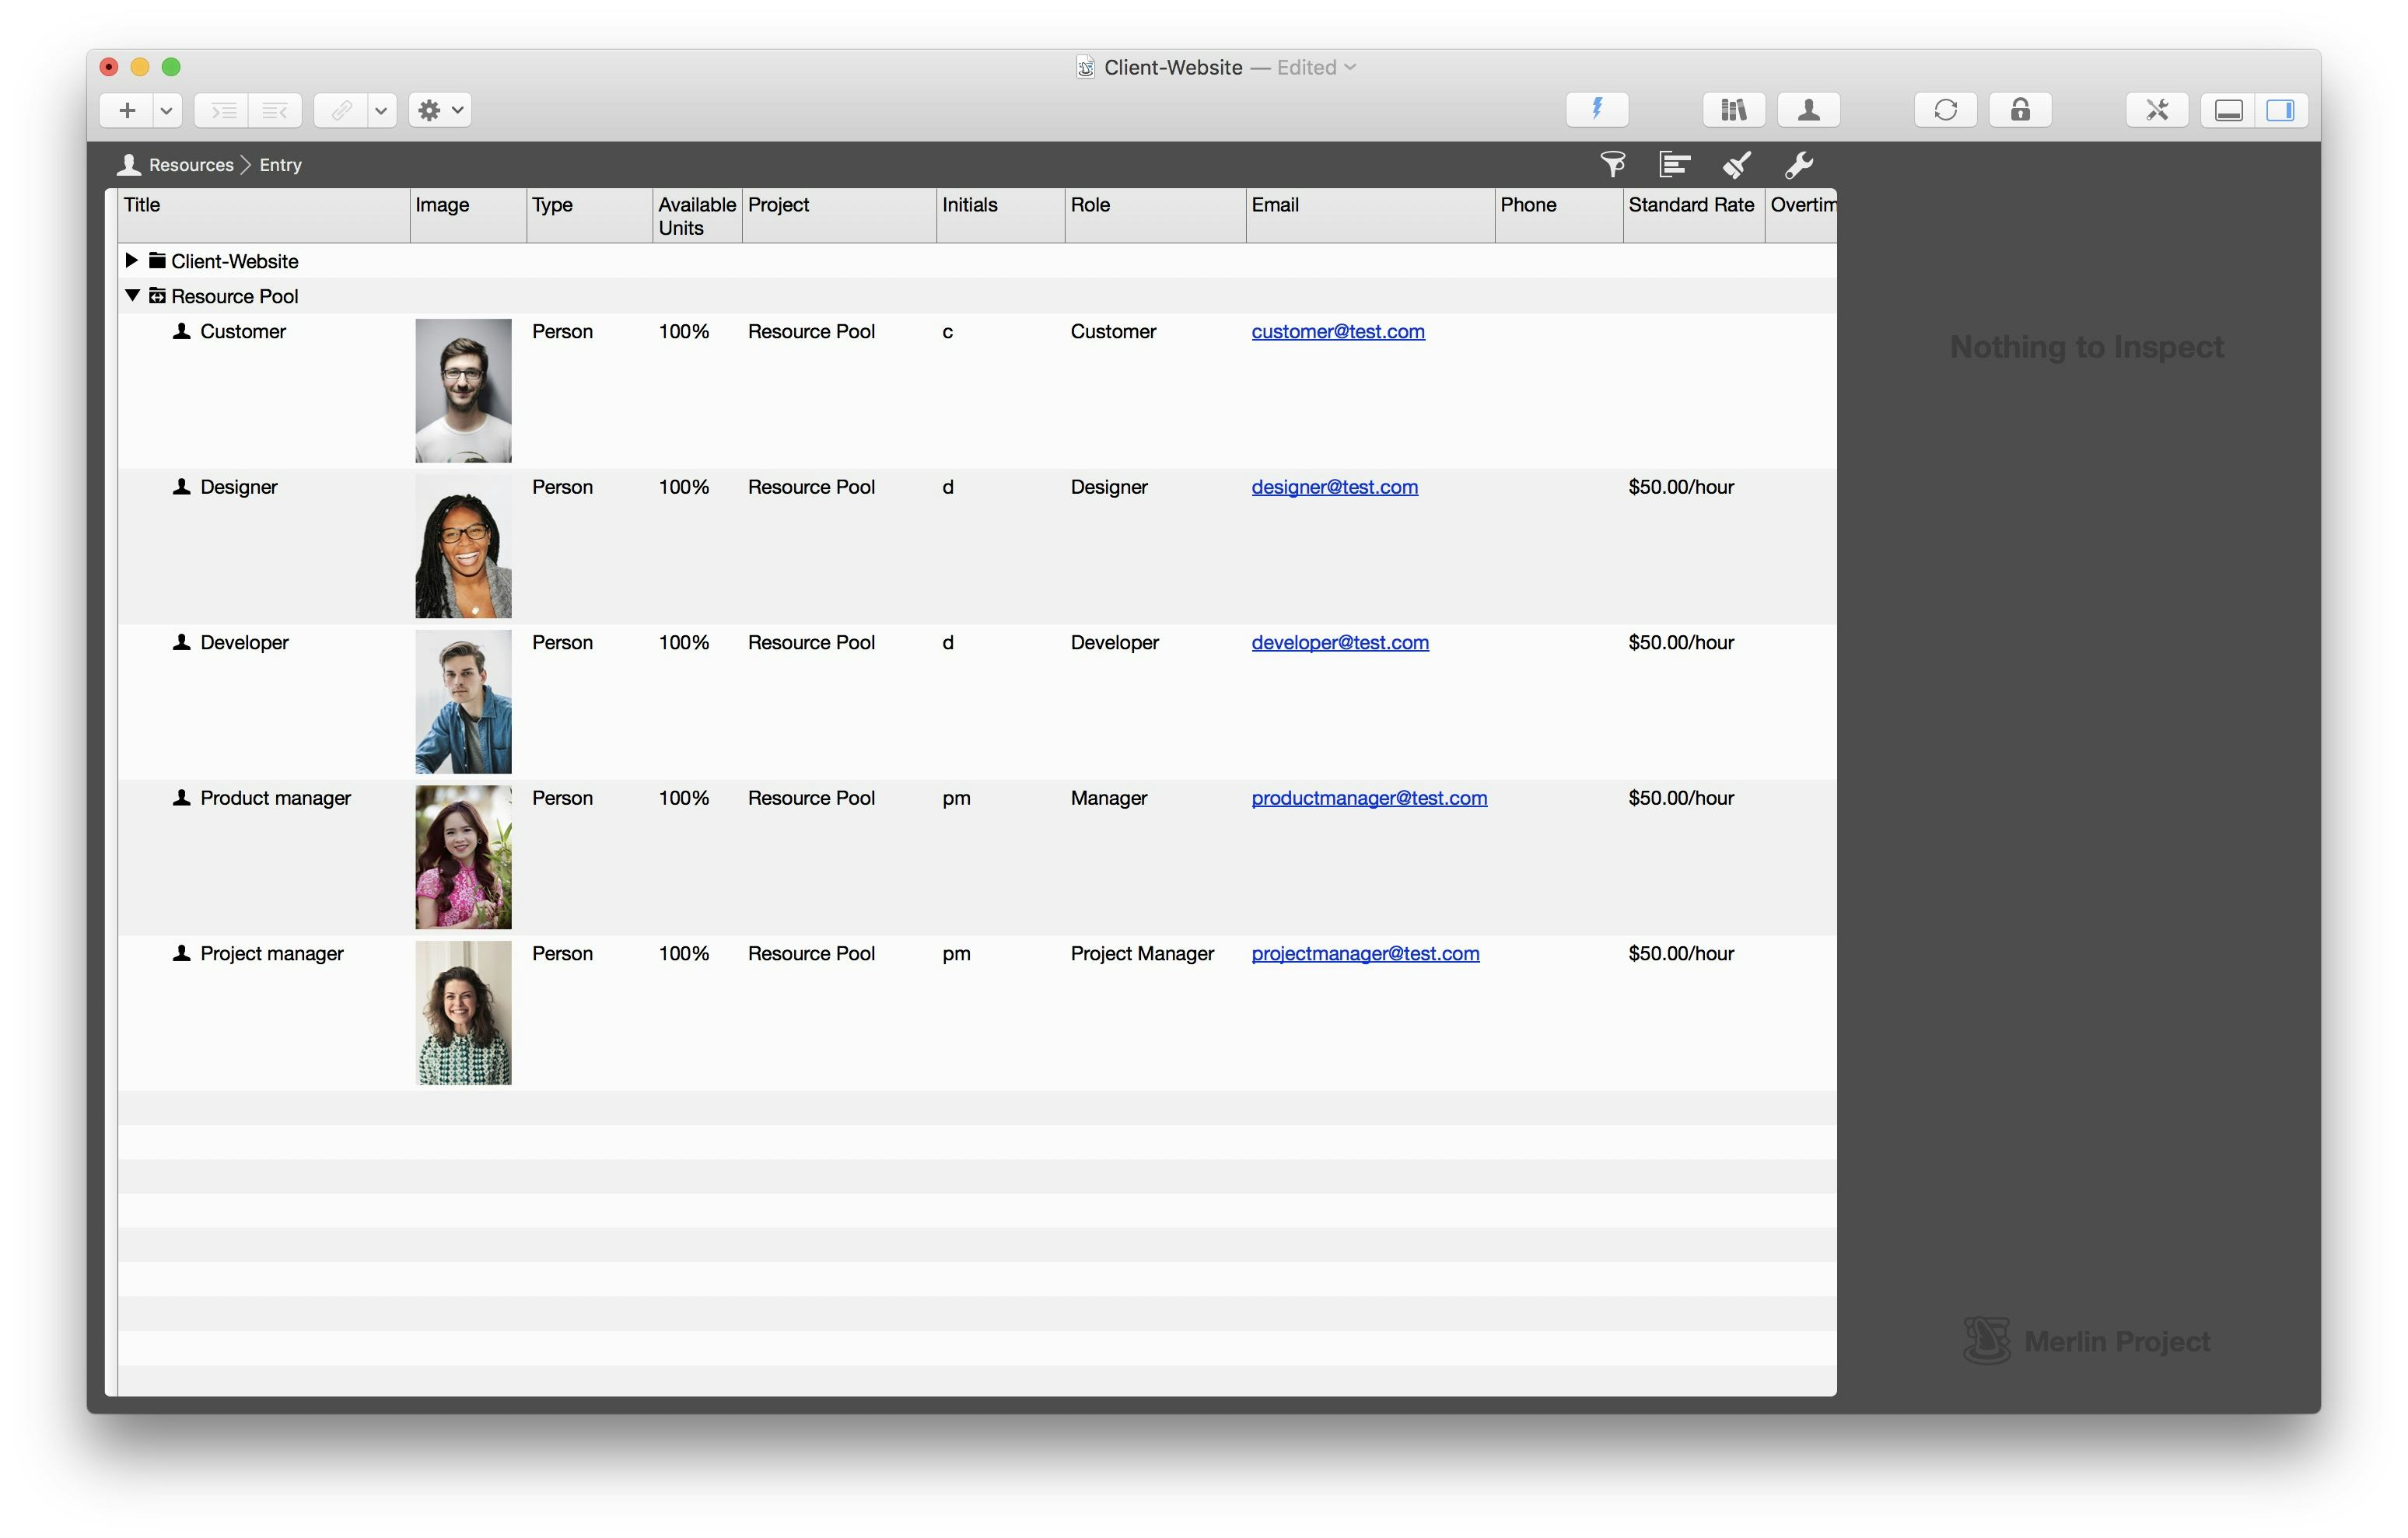The width and height of the screenshot is (2408, 1538).
Task: Open the gear actions dropdown
Action: pyautogui.click(x=439, y=109)
